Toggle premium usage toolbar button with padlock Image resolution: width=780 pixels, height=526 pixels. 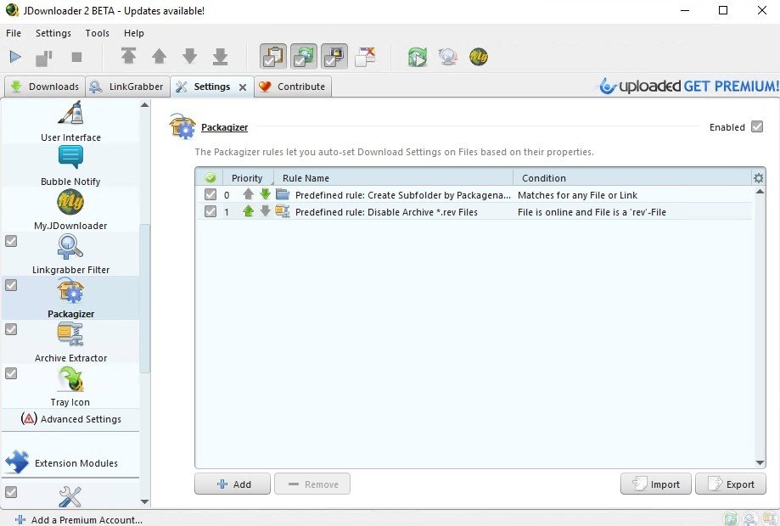(x=334, y=56)
